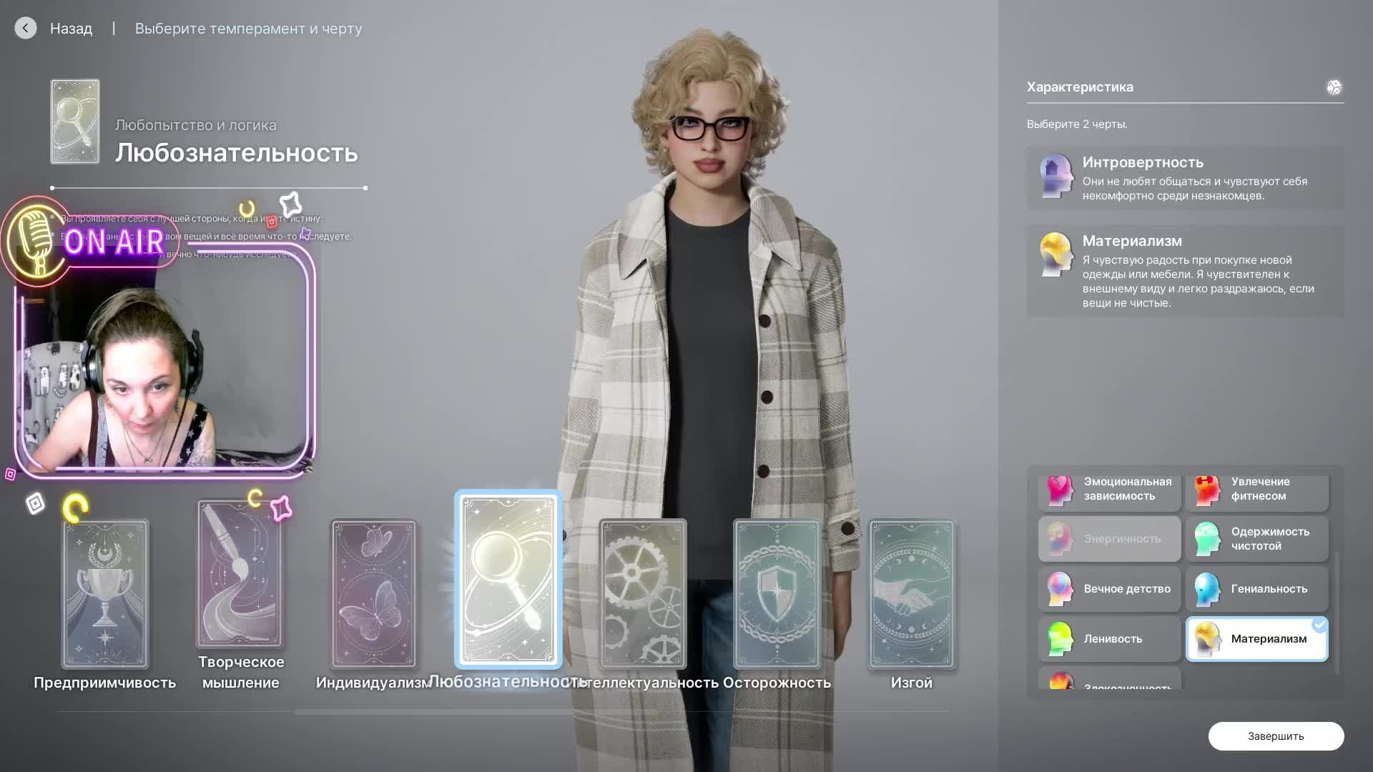Click the back arrow icon

pos(26,29)
